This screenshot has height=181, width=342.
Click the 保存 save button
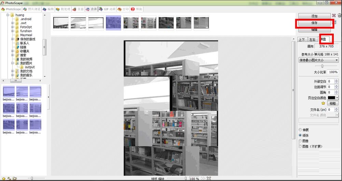click(x=314, y=23)
